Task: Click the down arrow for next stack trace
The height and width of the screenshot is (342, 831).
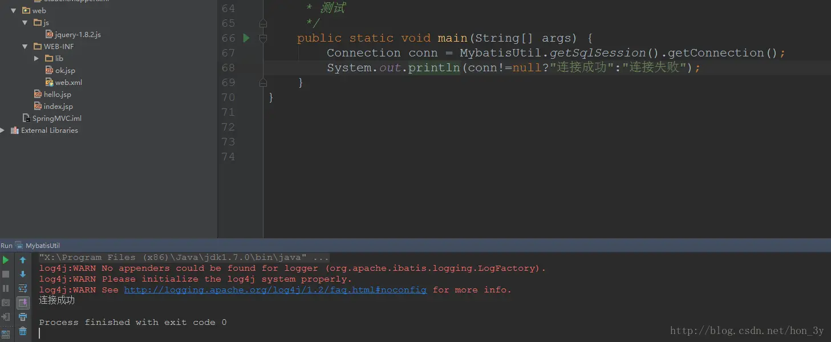Action: point(23,274)
